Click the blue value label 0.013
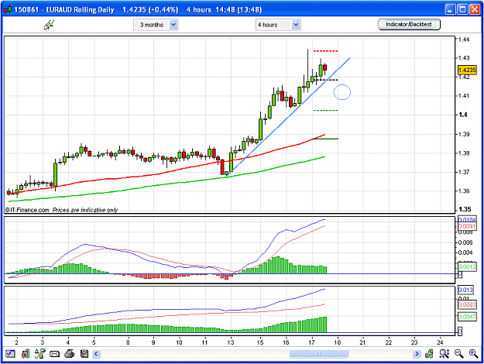The image size is (484, 364). point(465,290)
